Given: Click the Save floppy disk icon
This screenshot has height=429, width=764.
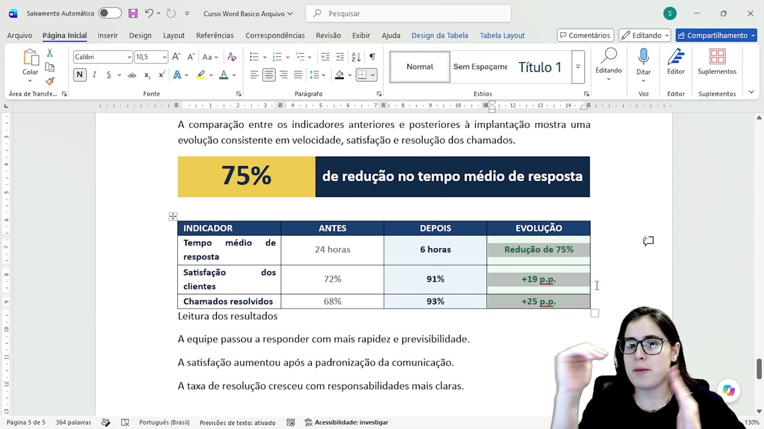Looking at the screenshot, I should tap(133, 13).
